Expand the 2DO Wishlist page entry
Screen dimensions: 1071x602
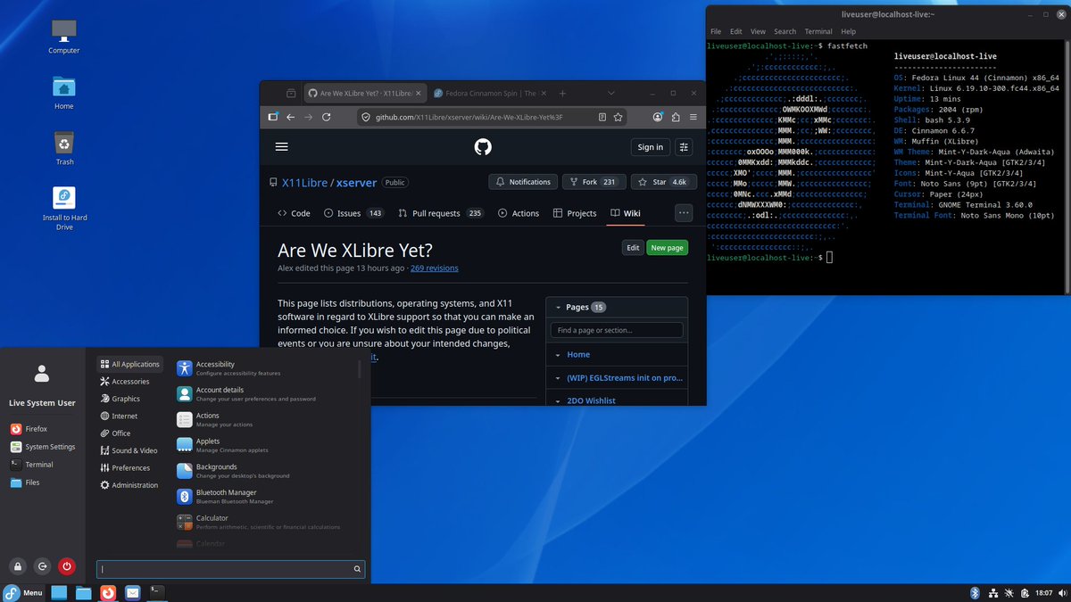[558, 401]
